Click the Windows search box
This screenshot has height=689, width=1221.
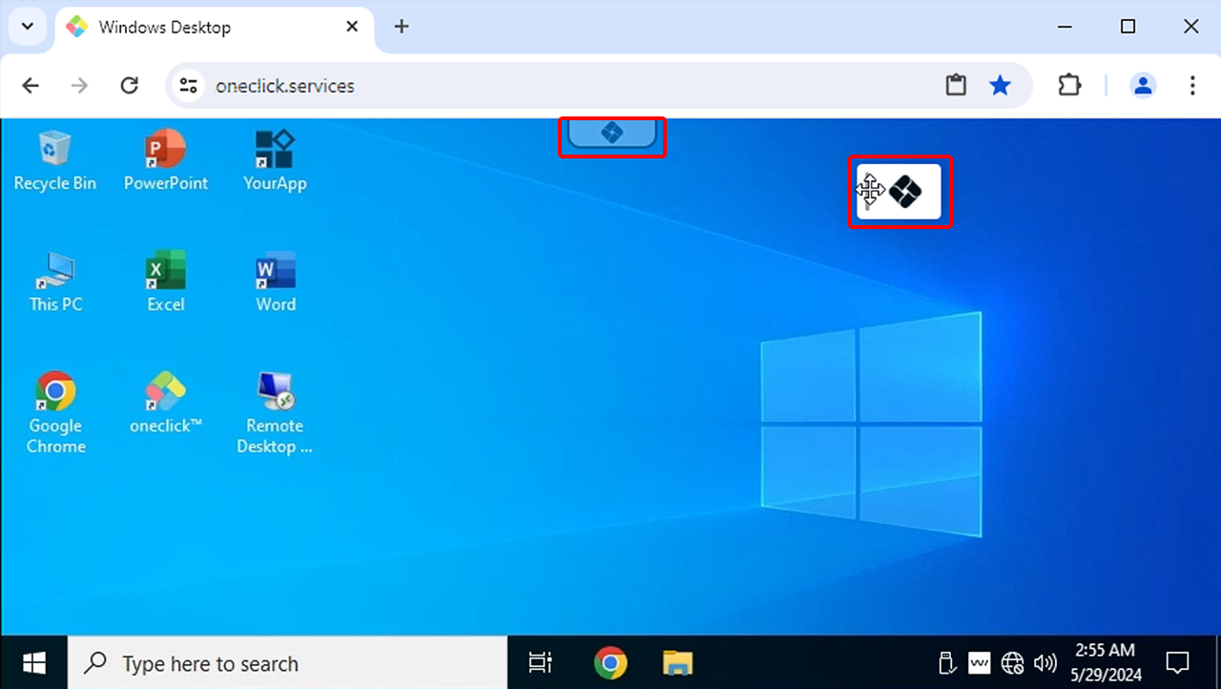point(286,662)
